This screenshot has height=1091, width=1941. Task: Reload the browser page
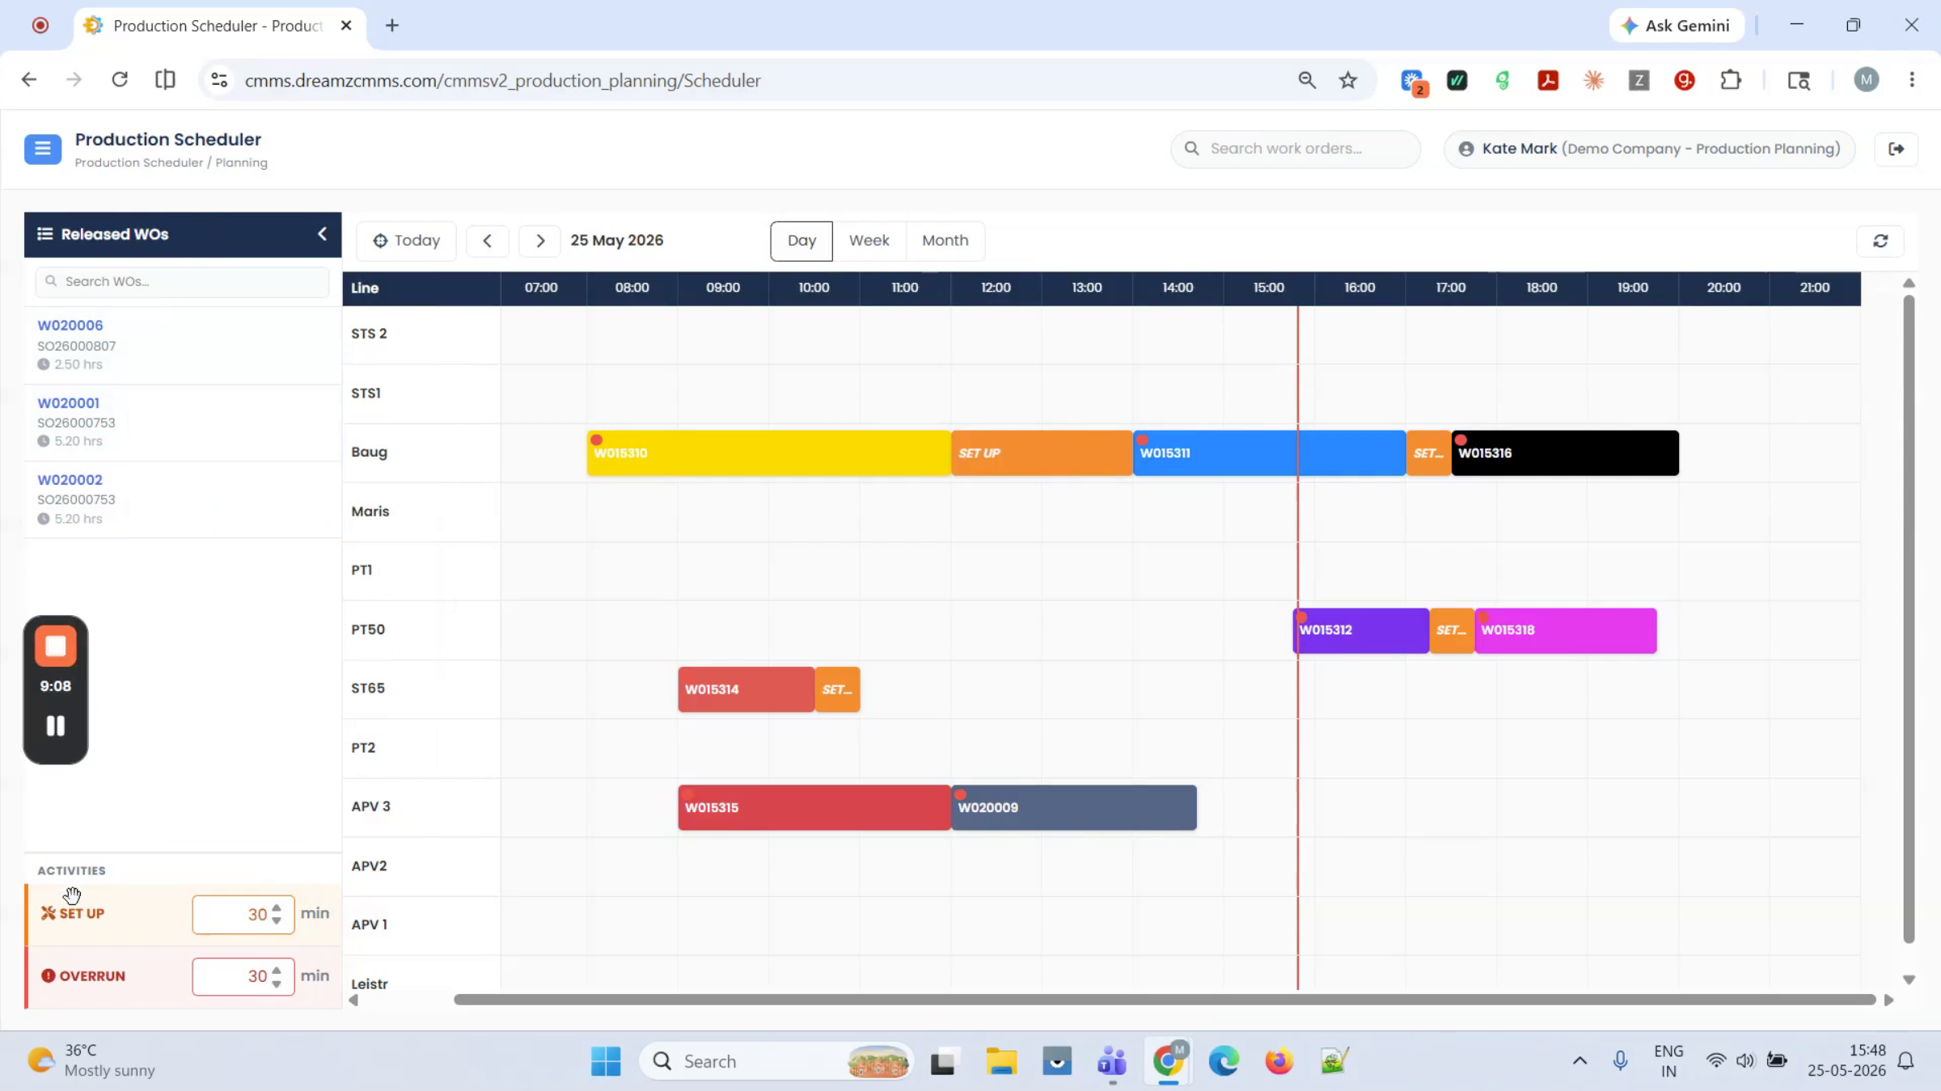coord(120,80)
